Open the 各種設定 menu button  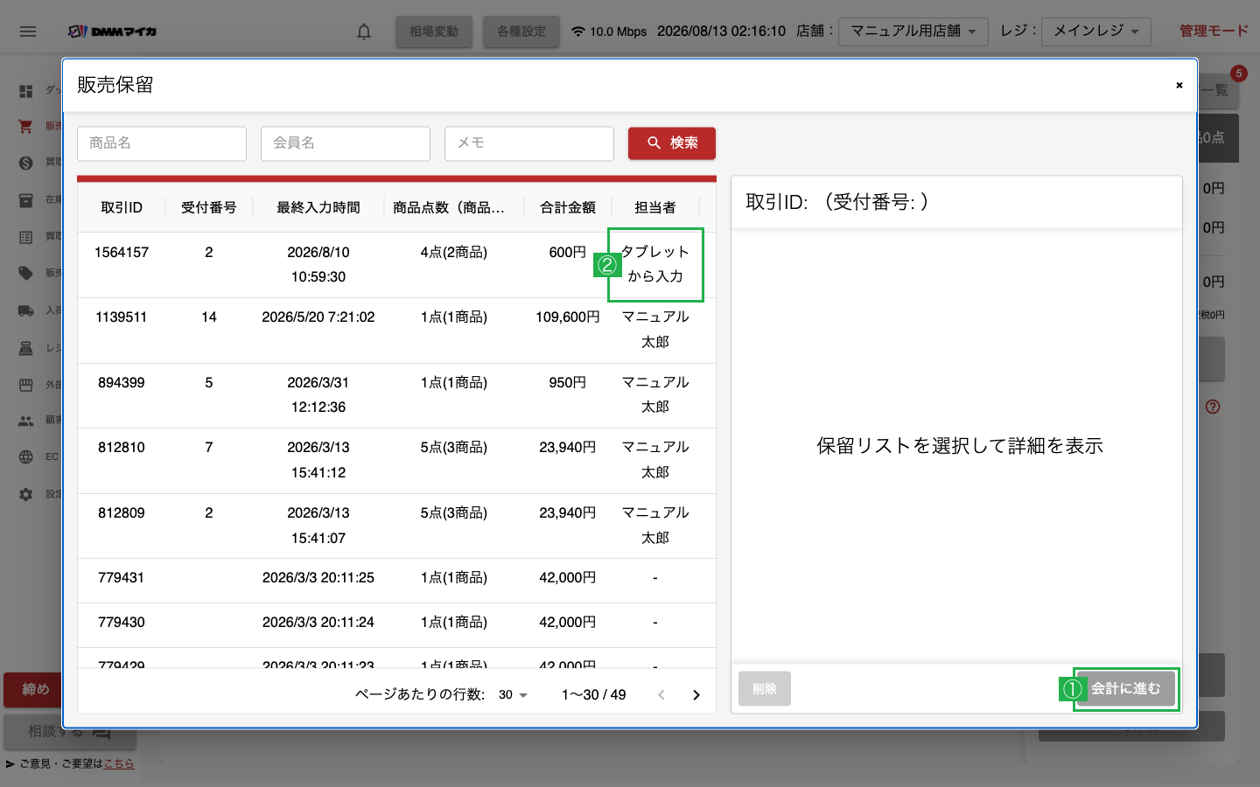coord(521,31)
